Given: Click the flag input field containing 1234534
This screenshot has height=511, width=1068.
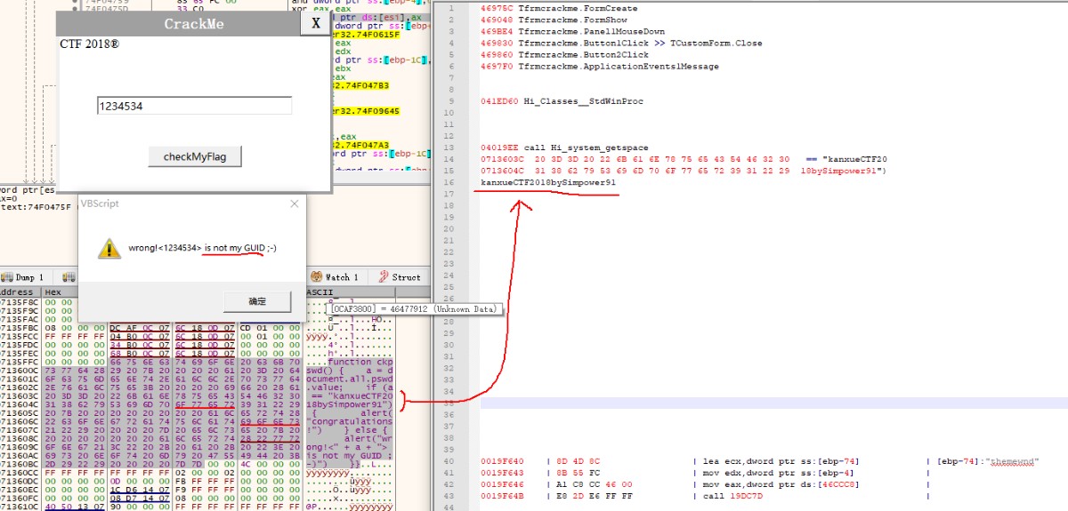Looking at the screenshot, I should click(x=194, y=106).
